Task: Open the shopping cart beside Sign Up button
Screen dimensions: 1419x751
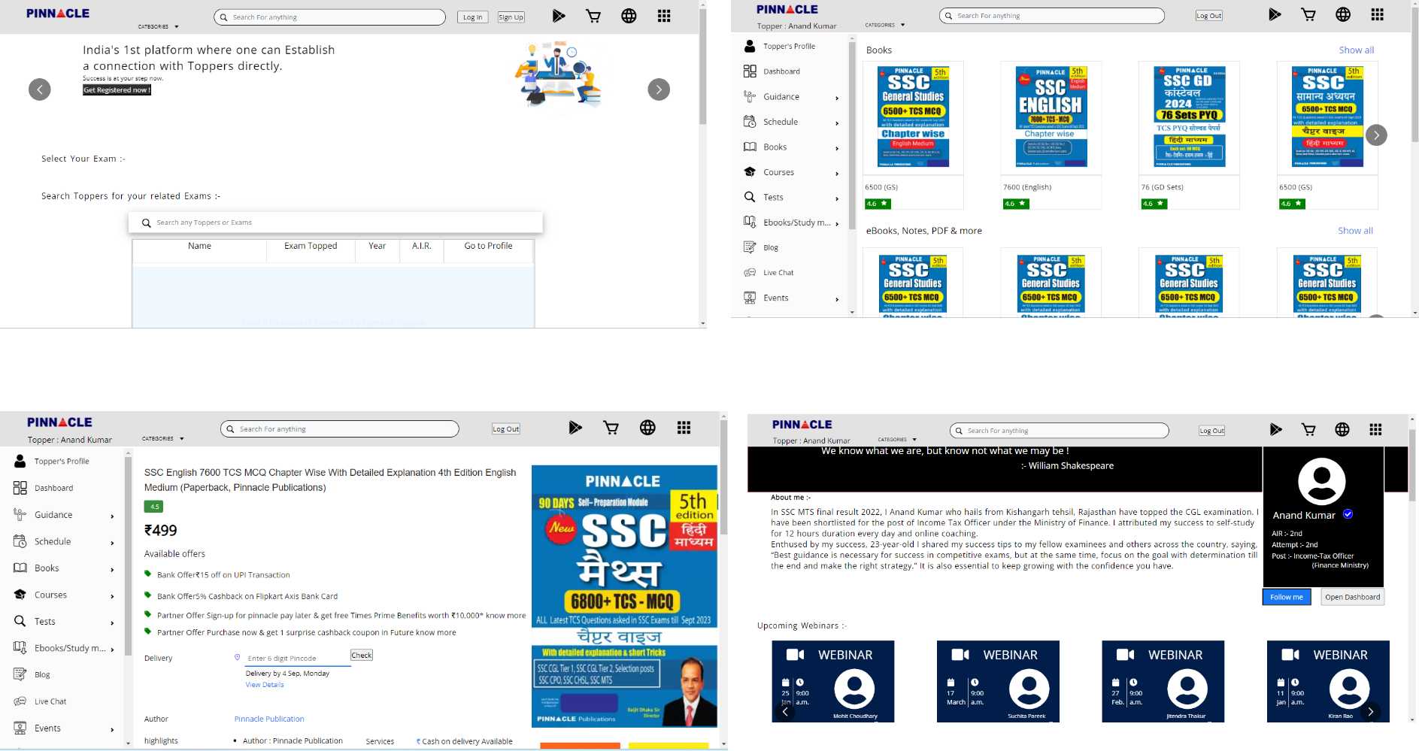Action: 593,16
